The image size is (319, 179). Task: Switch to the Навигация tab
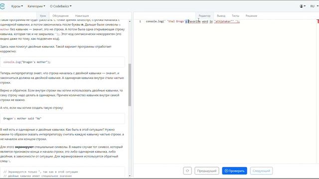click(x=82, y=15)
